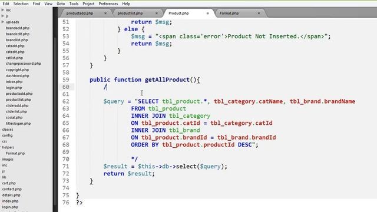Open admin login.php above productadd.php
This screenshot has height=212, width=377.
click(14, 88)
